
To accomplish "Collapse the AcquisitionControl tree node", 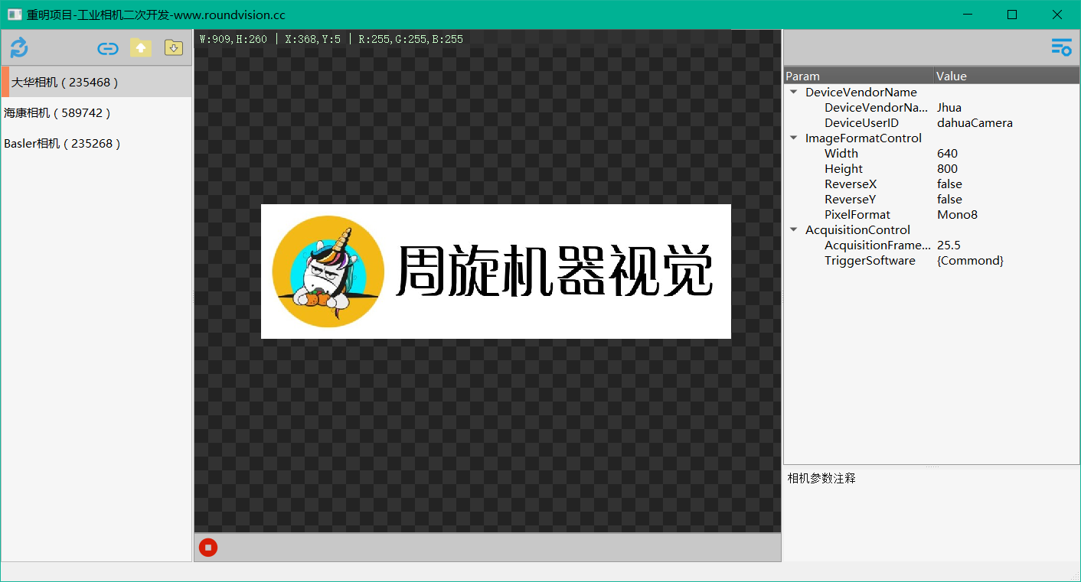I will point(793,229).
